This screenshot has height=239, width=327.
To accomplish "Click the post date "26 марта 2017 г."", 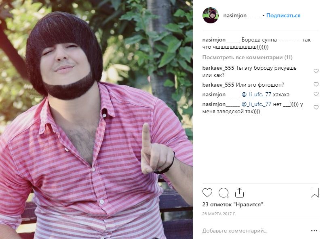I will pos(218,213).
